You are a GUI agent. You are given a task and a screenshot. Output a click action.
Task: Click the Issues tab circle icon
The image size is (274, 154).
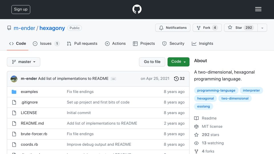(x=35, y=43)
